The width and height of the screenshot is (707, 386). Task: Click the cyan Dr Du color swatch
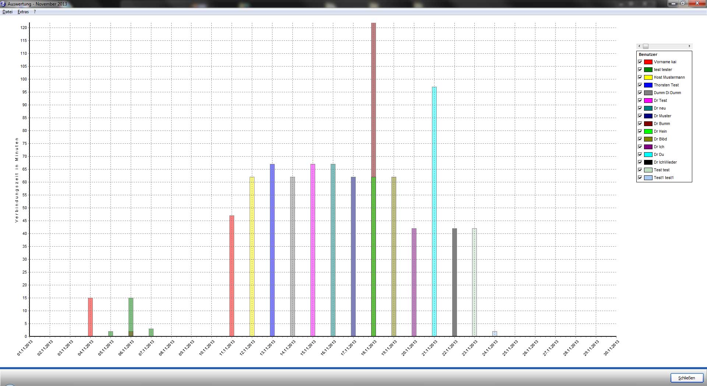(648, 154)
